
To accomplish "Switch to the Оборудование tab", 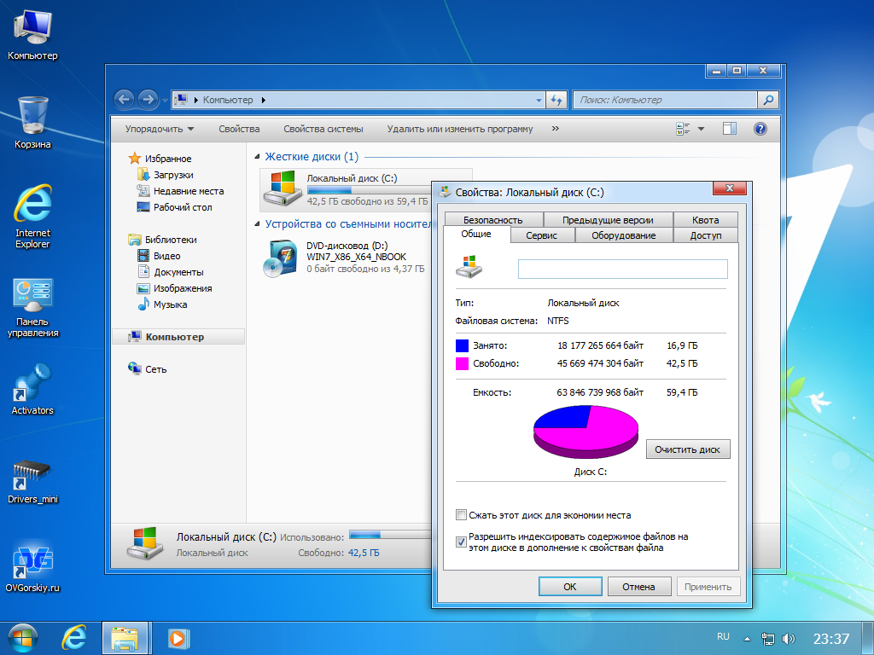I will [623, 235].
